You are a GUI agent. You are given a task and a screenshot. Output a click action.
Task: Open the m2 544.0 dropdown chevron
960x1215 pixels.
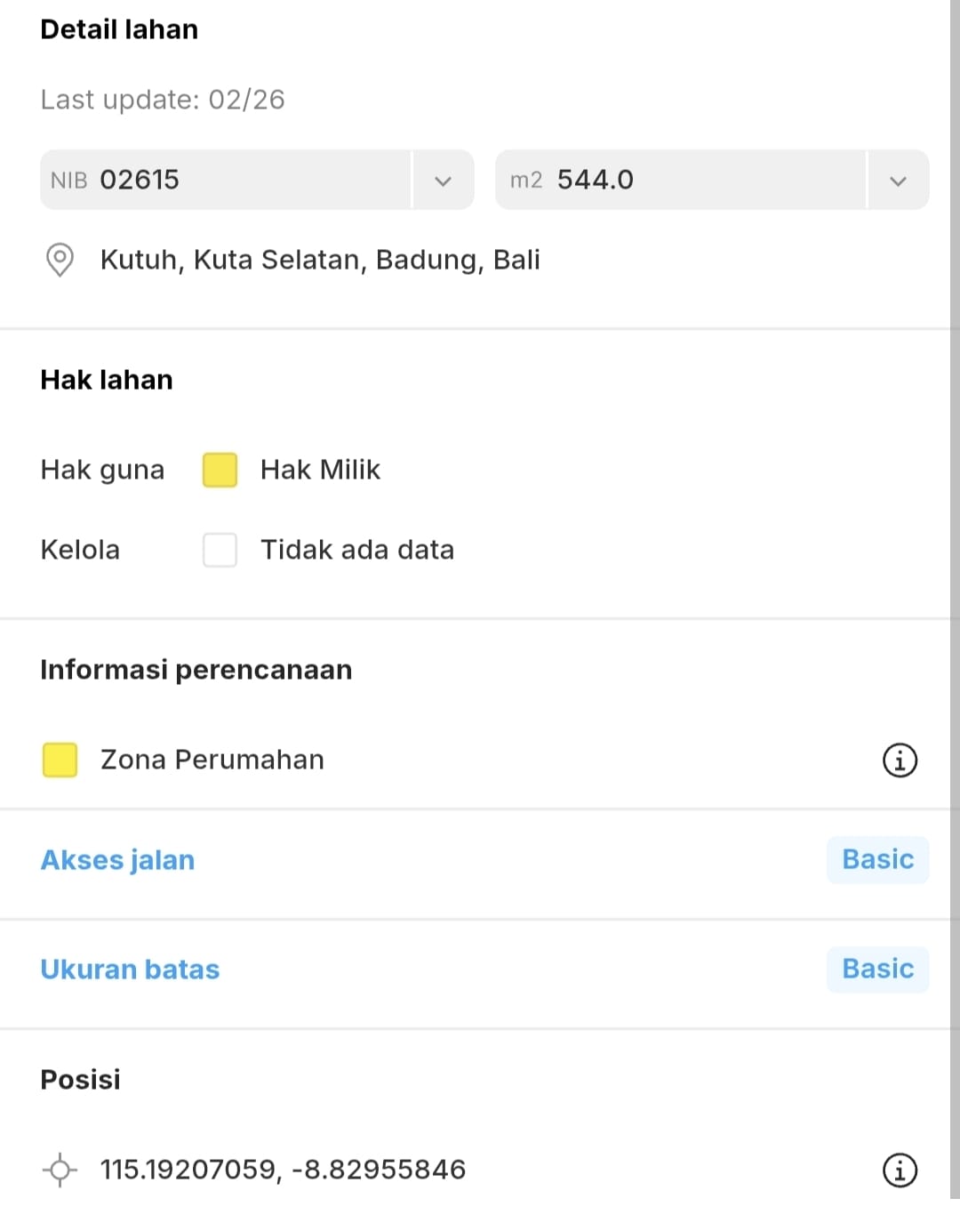click(x=898, y=181)
